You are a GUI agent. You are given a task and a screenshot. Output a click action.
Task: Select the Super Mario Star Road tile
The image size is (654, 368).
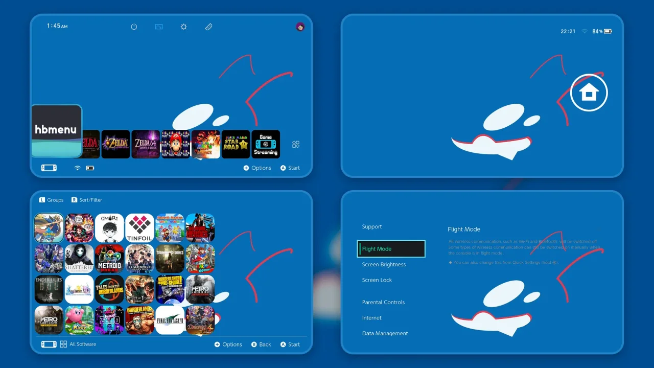pyautogui.click(x=236, y=144)
